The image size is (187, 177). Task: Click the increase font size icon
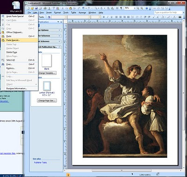[158, 17]
